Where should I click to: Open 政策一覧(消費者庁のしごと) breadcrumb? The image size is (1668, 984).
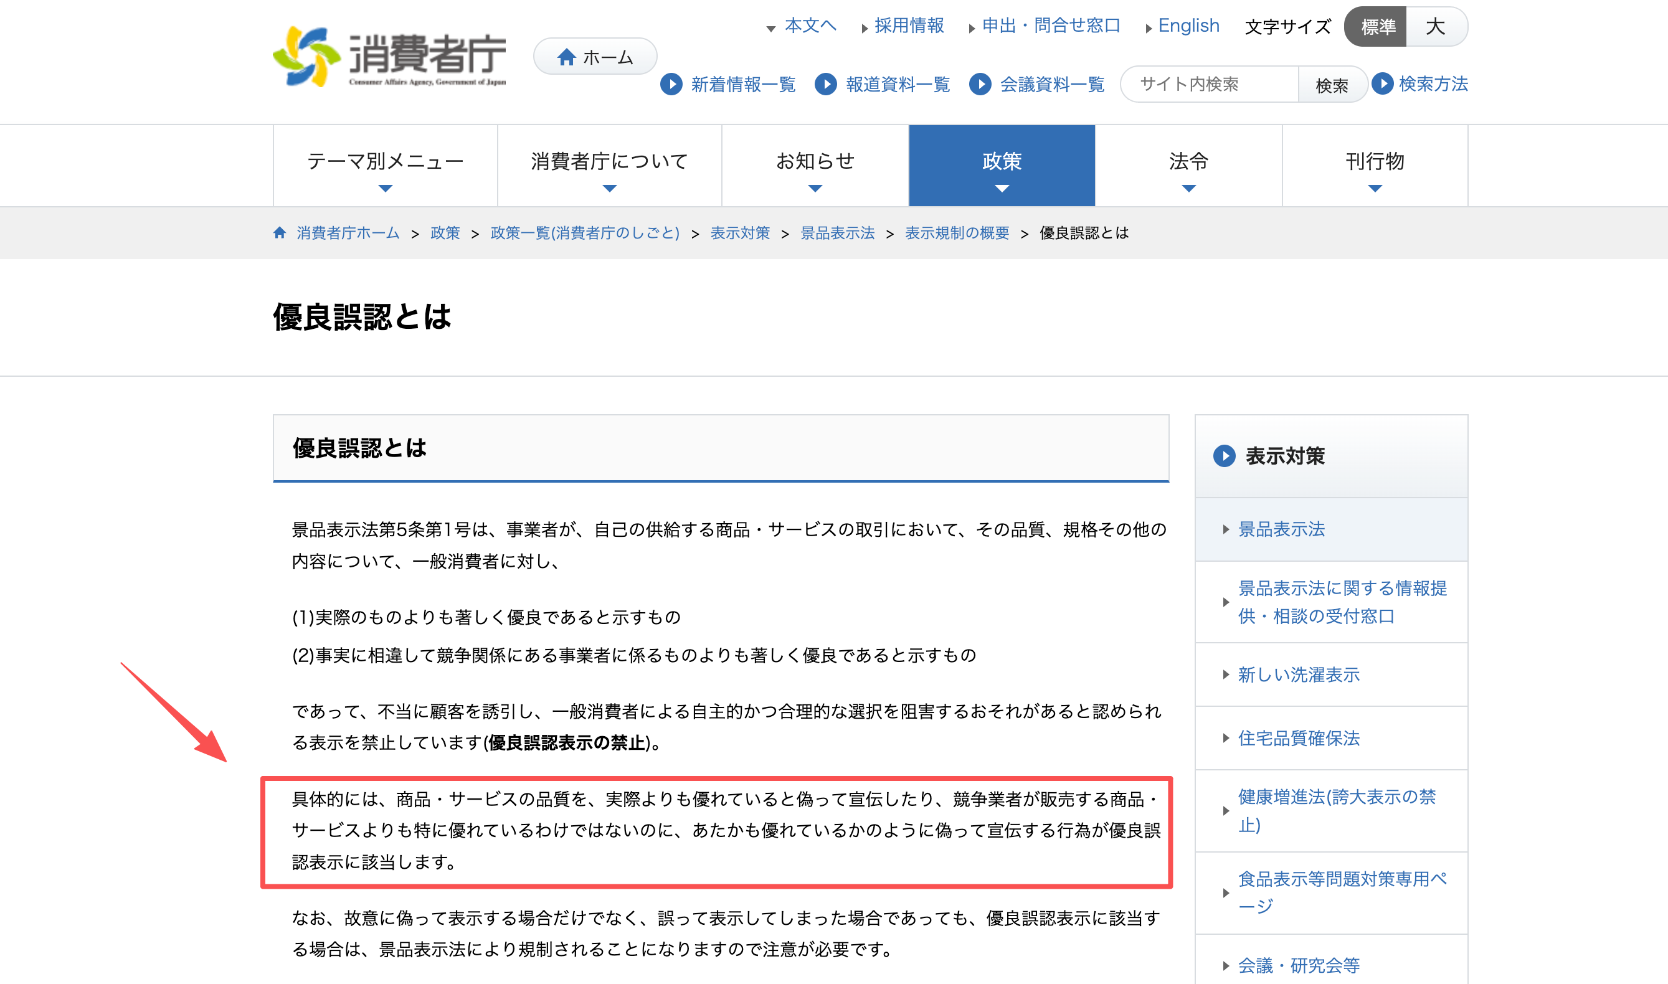[x=585, y=233]
